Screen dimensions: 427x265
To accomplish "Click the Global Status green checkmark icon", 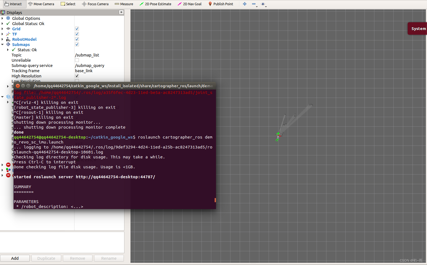I will 8,23.
